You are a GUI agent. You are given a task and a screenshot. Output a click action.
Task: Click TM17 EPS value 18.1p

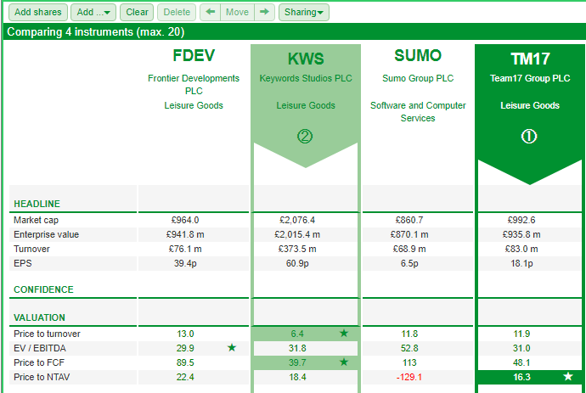pyautogui.click(x=521, y=263)
